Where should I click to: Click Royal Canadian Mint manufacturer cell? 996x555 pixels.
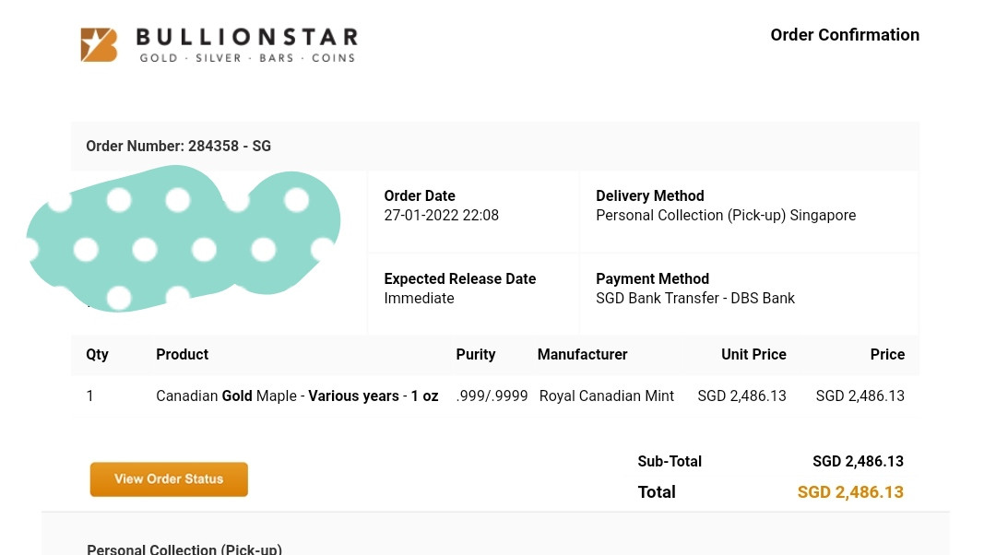pyautogui.click(x=607, y=396)
